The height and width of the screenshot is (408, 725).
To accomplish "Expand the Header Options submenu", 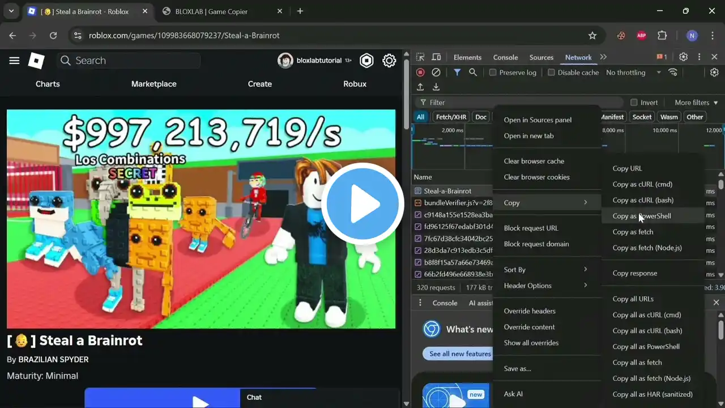I will pyautogui.click(x=546, y=286).
